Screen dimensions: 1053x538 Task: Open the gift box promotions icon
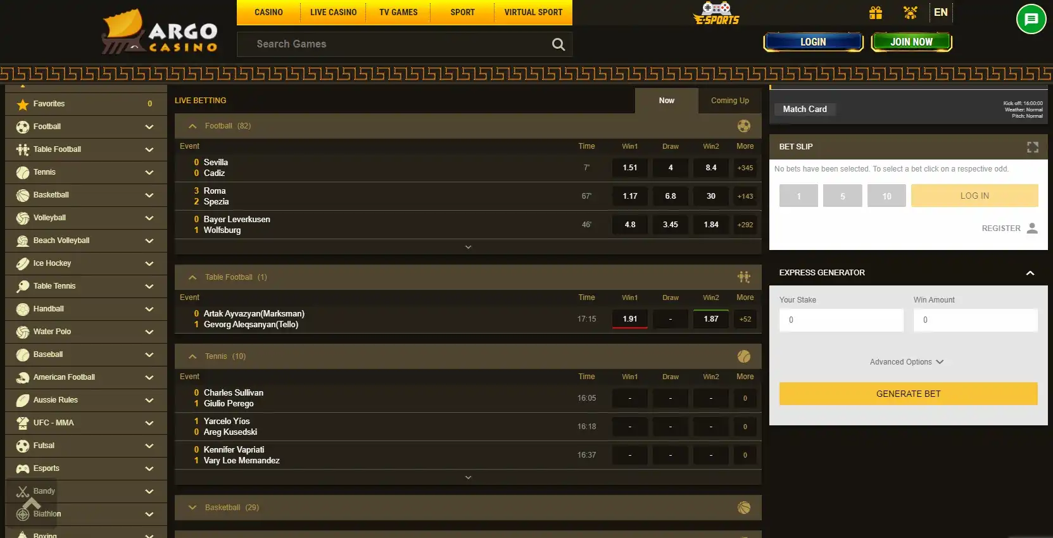click(x=876, y=13)
